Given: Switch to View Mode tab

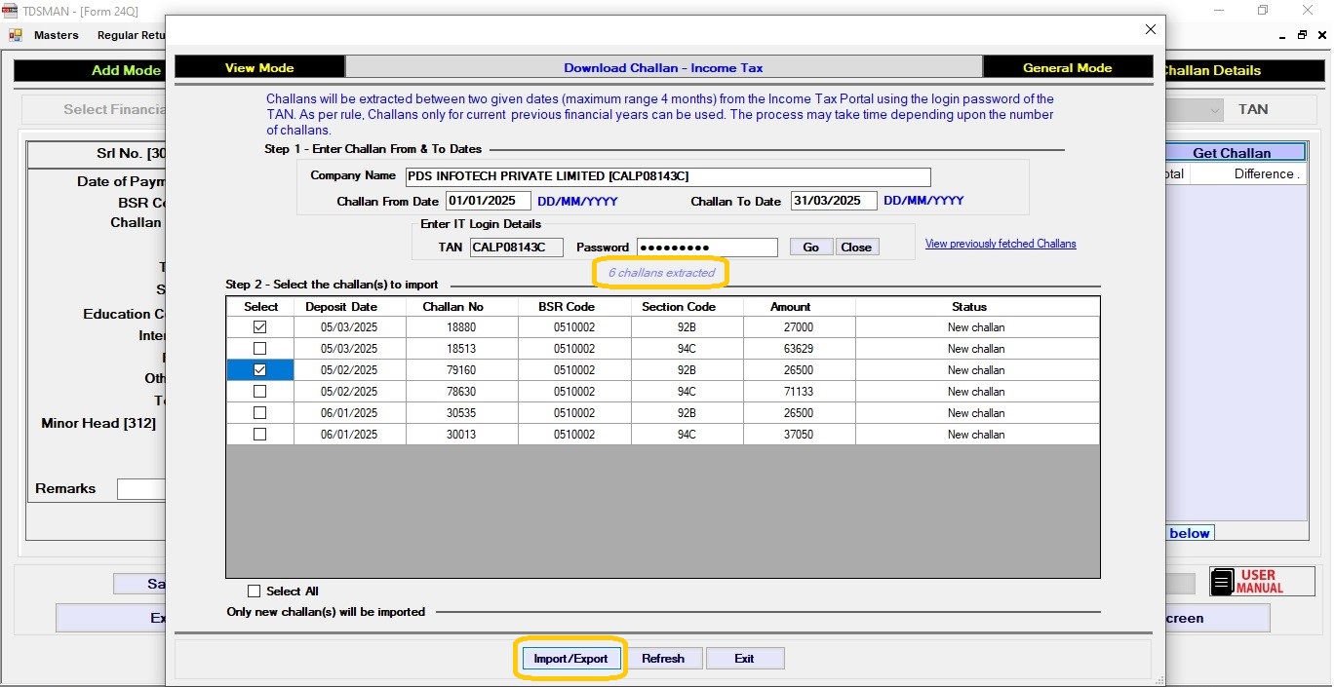Looking at the screenshot, I should pos(259,67).
